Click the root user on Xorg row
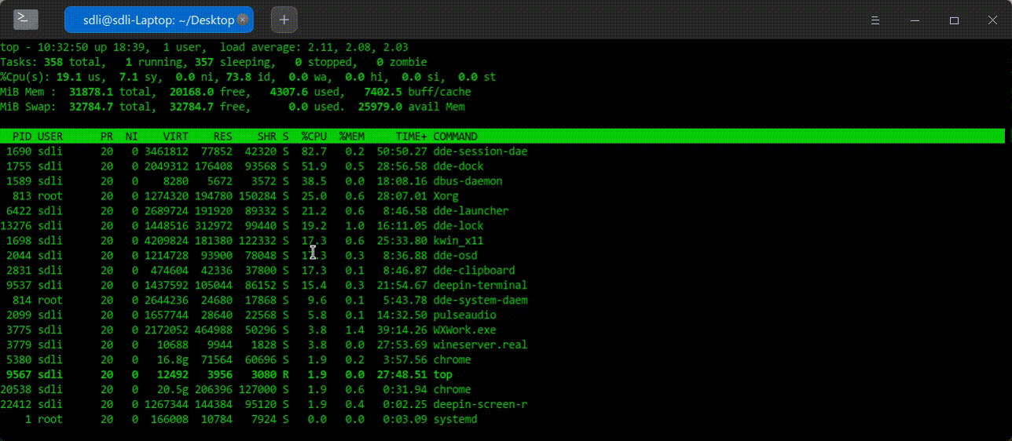Viewport: 1012px width, 441px height. tap(50, 196)
